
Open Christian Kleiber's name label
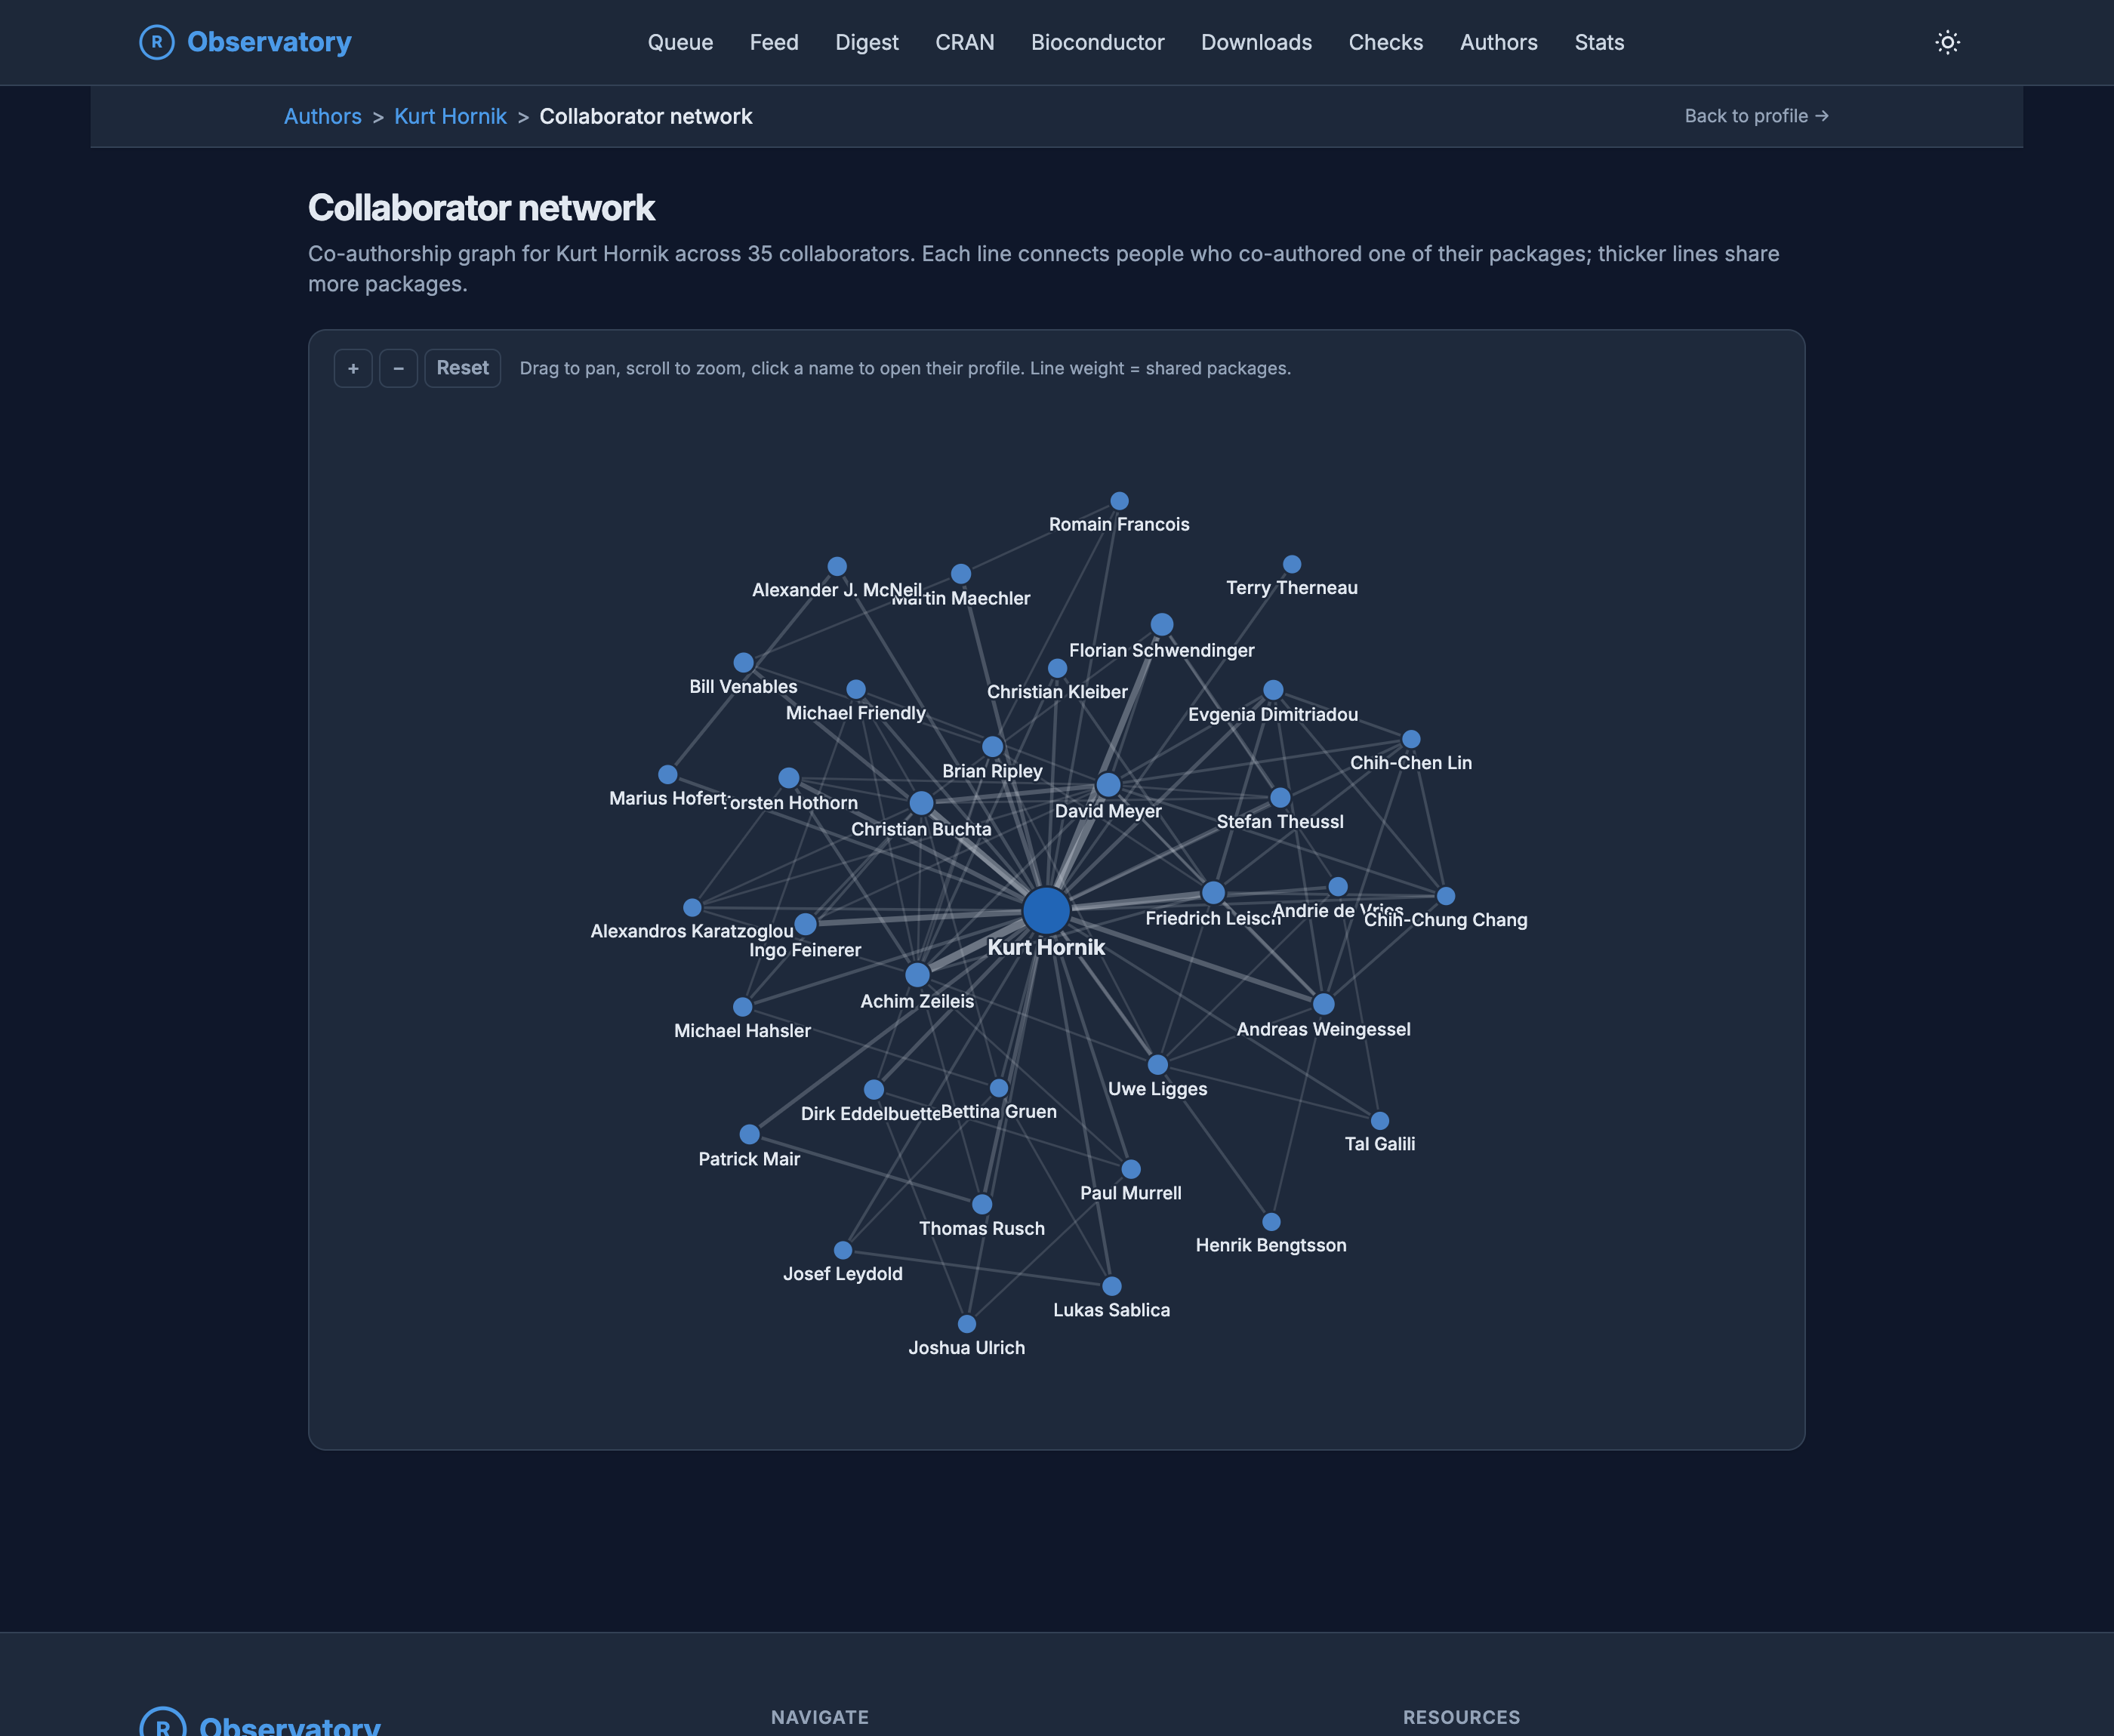(x=1057, y=692)
